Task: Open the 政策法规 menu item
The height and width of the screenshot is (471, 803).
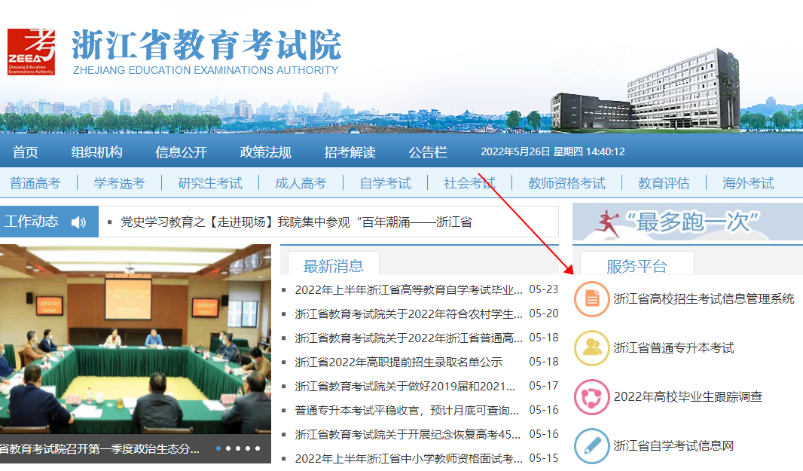Action: pos(265,152)
